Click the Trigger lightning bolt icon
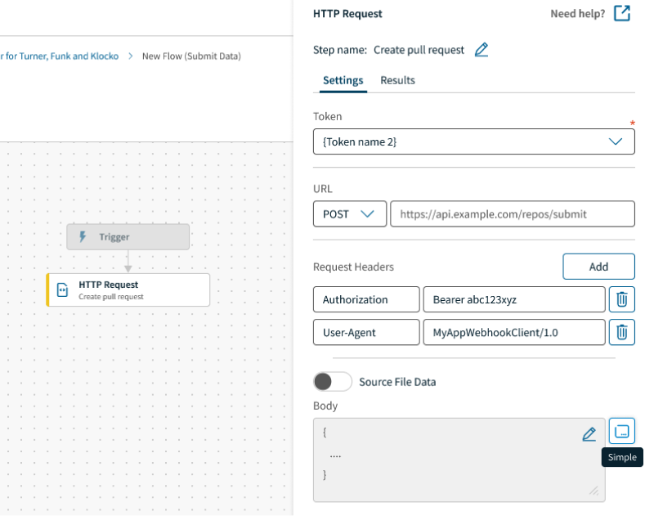The height and width of the screenshot is (516, 654). point(83,237)
